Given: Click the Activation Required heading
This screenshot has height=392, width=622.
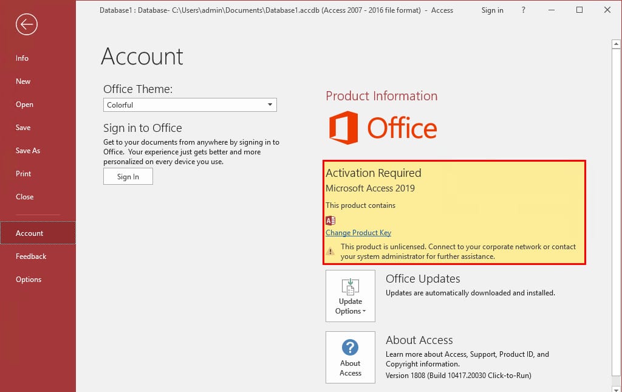Looking at the screenshot, I should [374, 173].
